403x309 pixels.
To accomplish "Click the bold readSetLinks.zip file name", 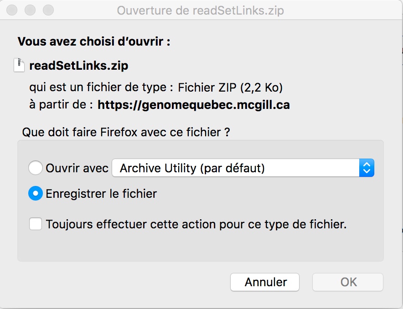I will click(x=79, y=66).
